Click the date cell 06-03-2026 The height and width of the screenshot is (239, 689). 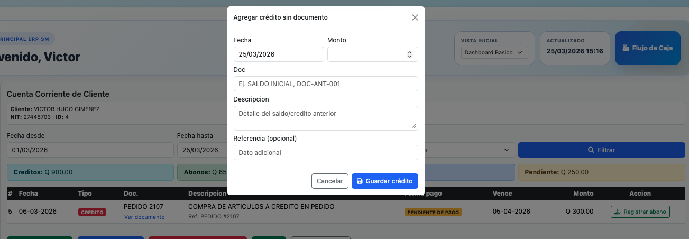pyautogui.click(x=38, y=212)
